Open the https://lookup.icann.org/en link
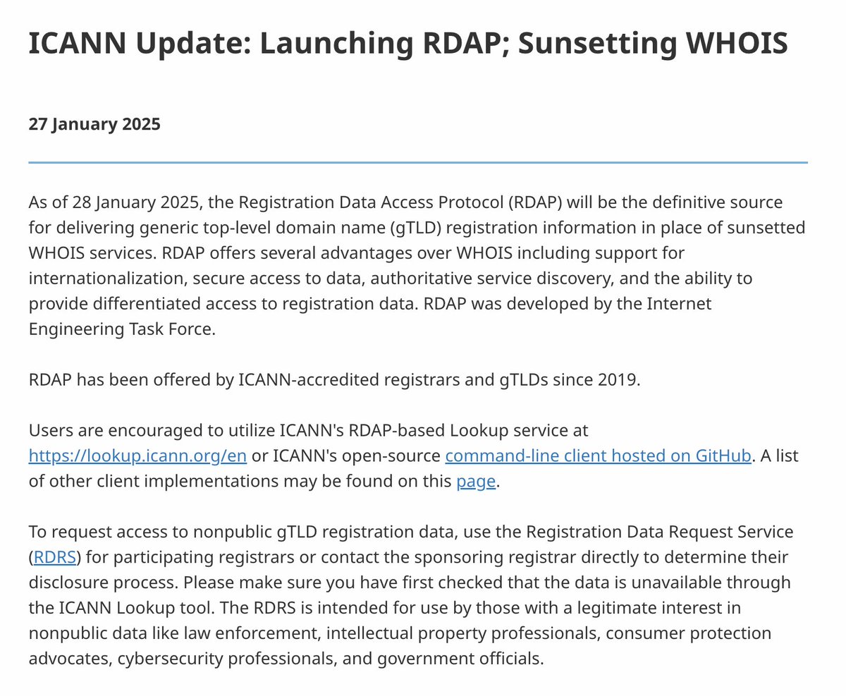The image size is (846, 696). [137, 456]
